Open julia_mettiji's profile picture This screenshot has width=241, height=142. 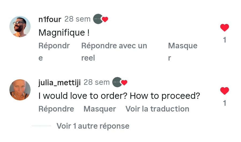20,90
